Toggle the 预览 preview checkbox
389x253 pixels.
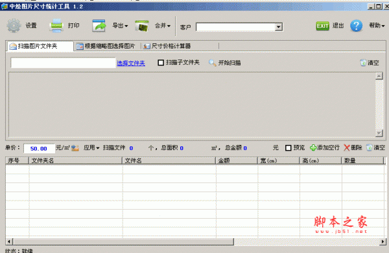coord(288,148)
